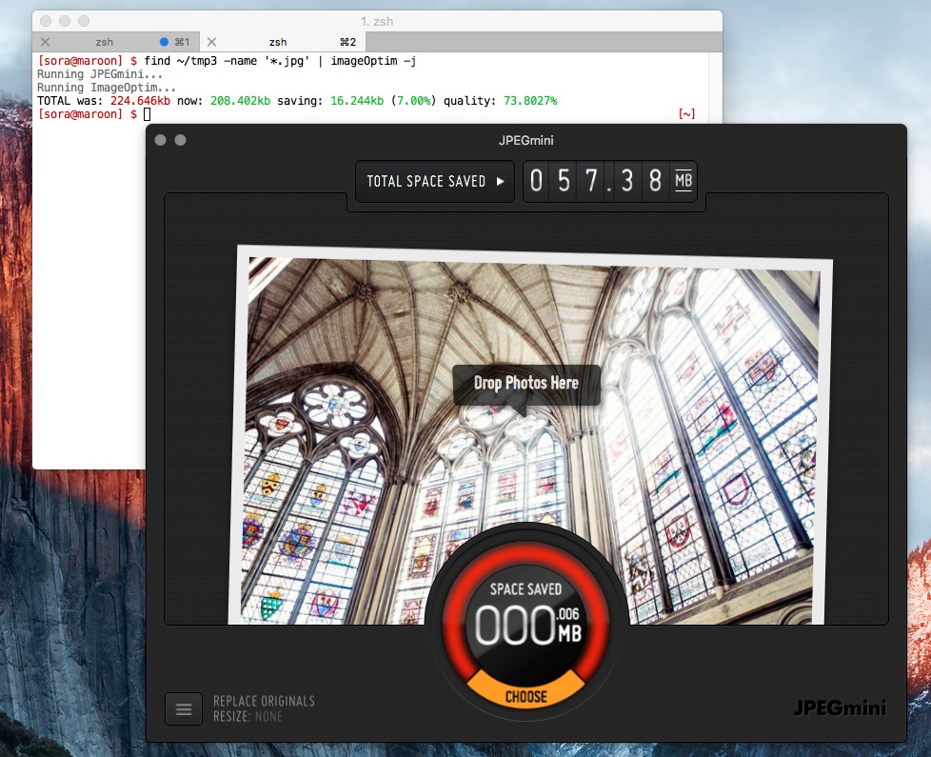Click the terminal title '1. zsh'
This screenshot has width=931, height=757.
tap(377, 21)
